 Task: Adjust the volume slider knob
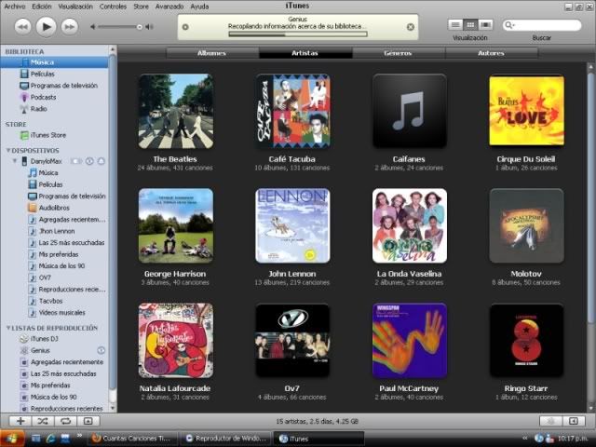[x=140, y=27]
